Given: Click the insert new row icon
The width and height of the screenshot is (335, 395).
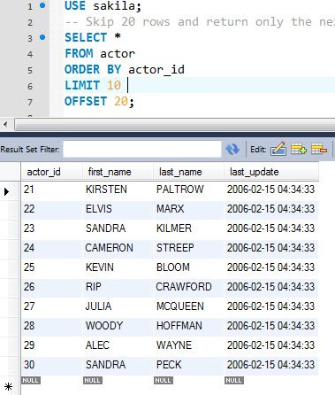Looking at the screenshot, I should click(x=299, y=149).
